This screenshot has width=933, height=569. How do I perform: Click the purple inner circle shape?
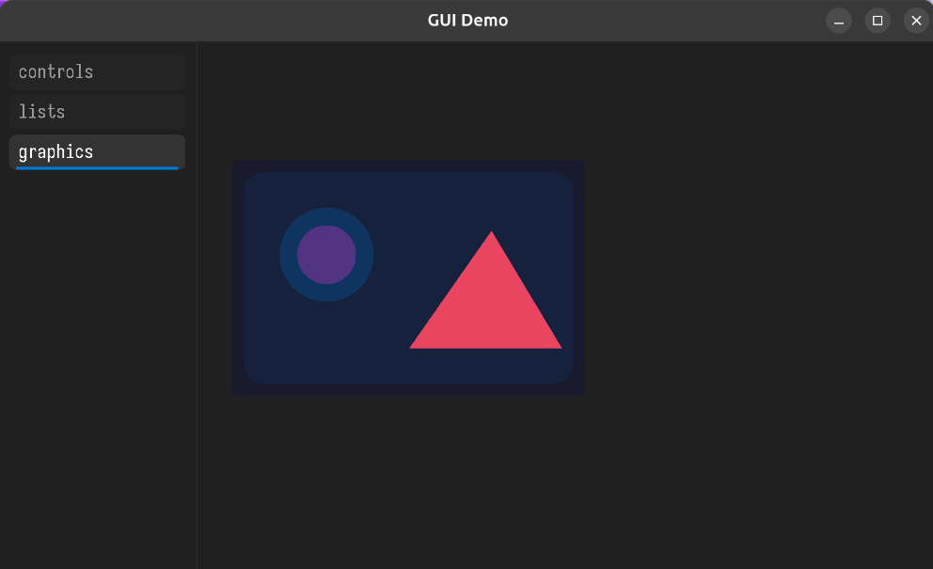pos(326,255)
